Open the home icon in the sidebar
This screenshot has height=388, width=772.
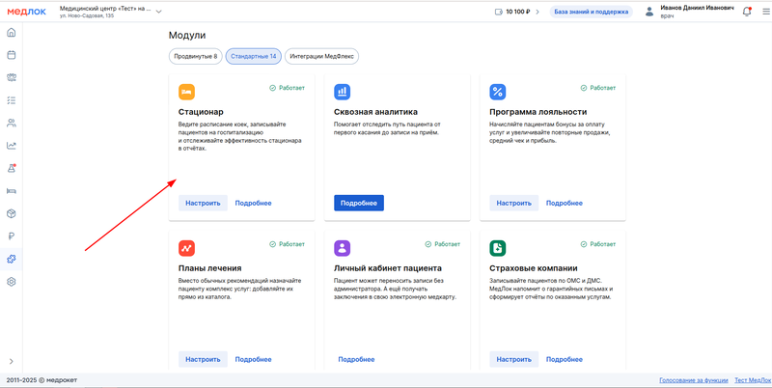point(12,33)
